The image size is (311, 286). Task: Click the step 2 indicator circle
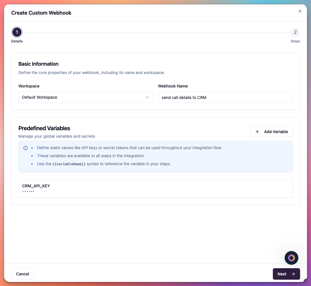pos(295,32)
